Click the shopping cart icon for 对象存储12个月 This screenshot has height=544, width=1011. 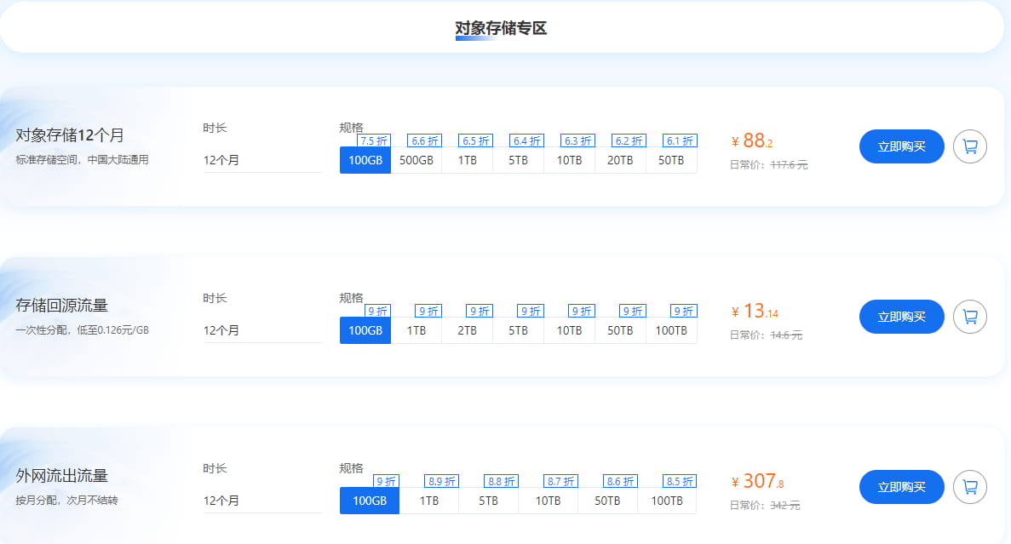pyautogui.click(x=969, y=146)
